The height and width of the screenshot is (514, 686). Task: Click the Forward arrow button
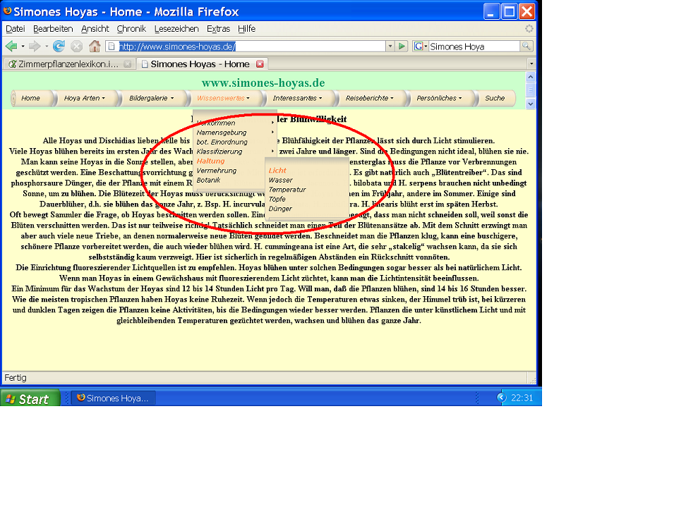click(35, 47)
